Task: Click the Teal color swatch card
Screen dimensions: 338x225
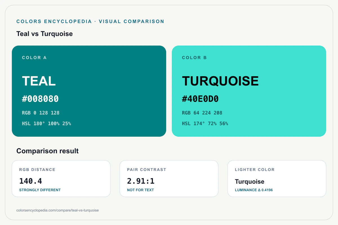Action: (89, 91)
